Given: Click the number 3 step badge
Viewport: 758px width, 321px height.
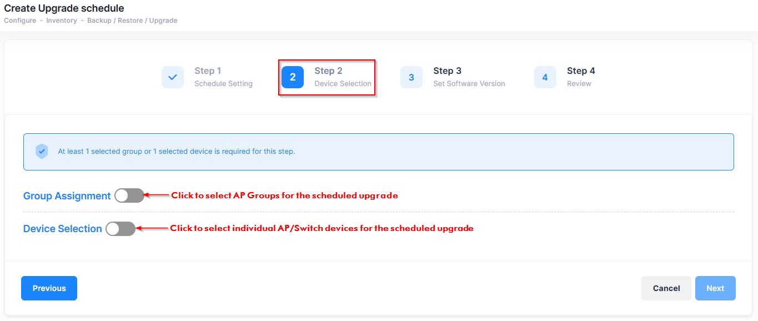Looking at the screenshot, I should click(x=411, y=77).
